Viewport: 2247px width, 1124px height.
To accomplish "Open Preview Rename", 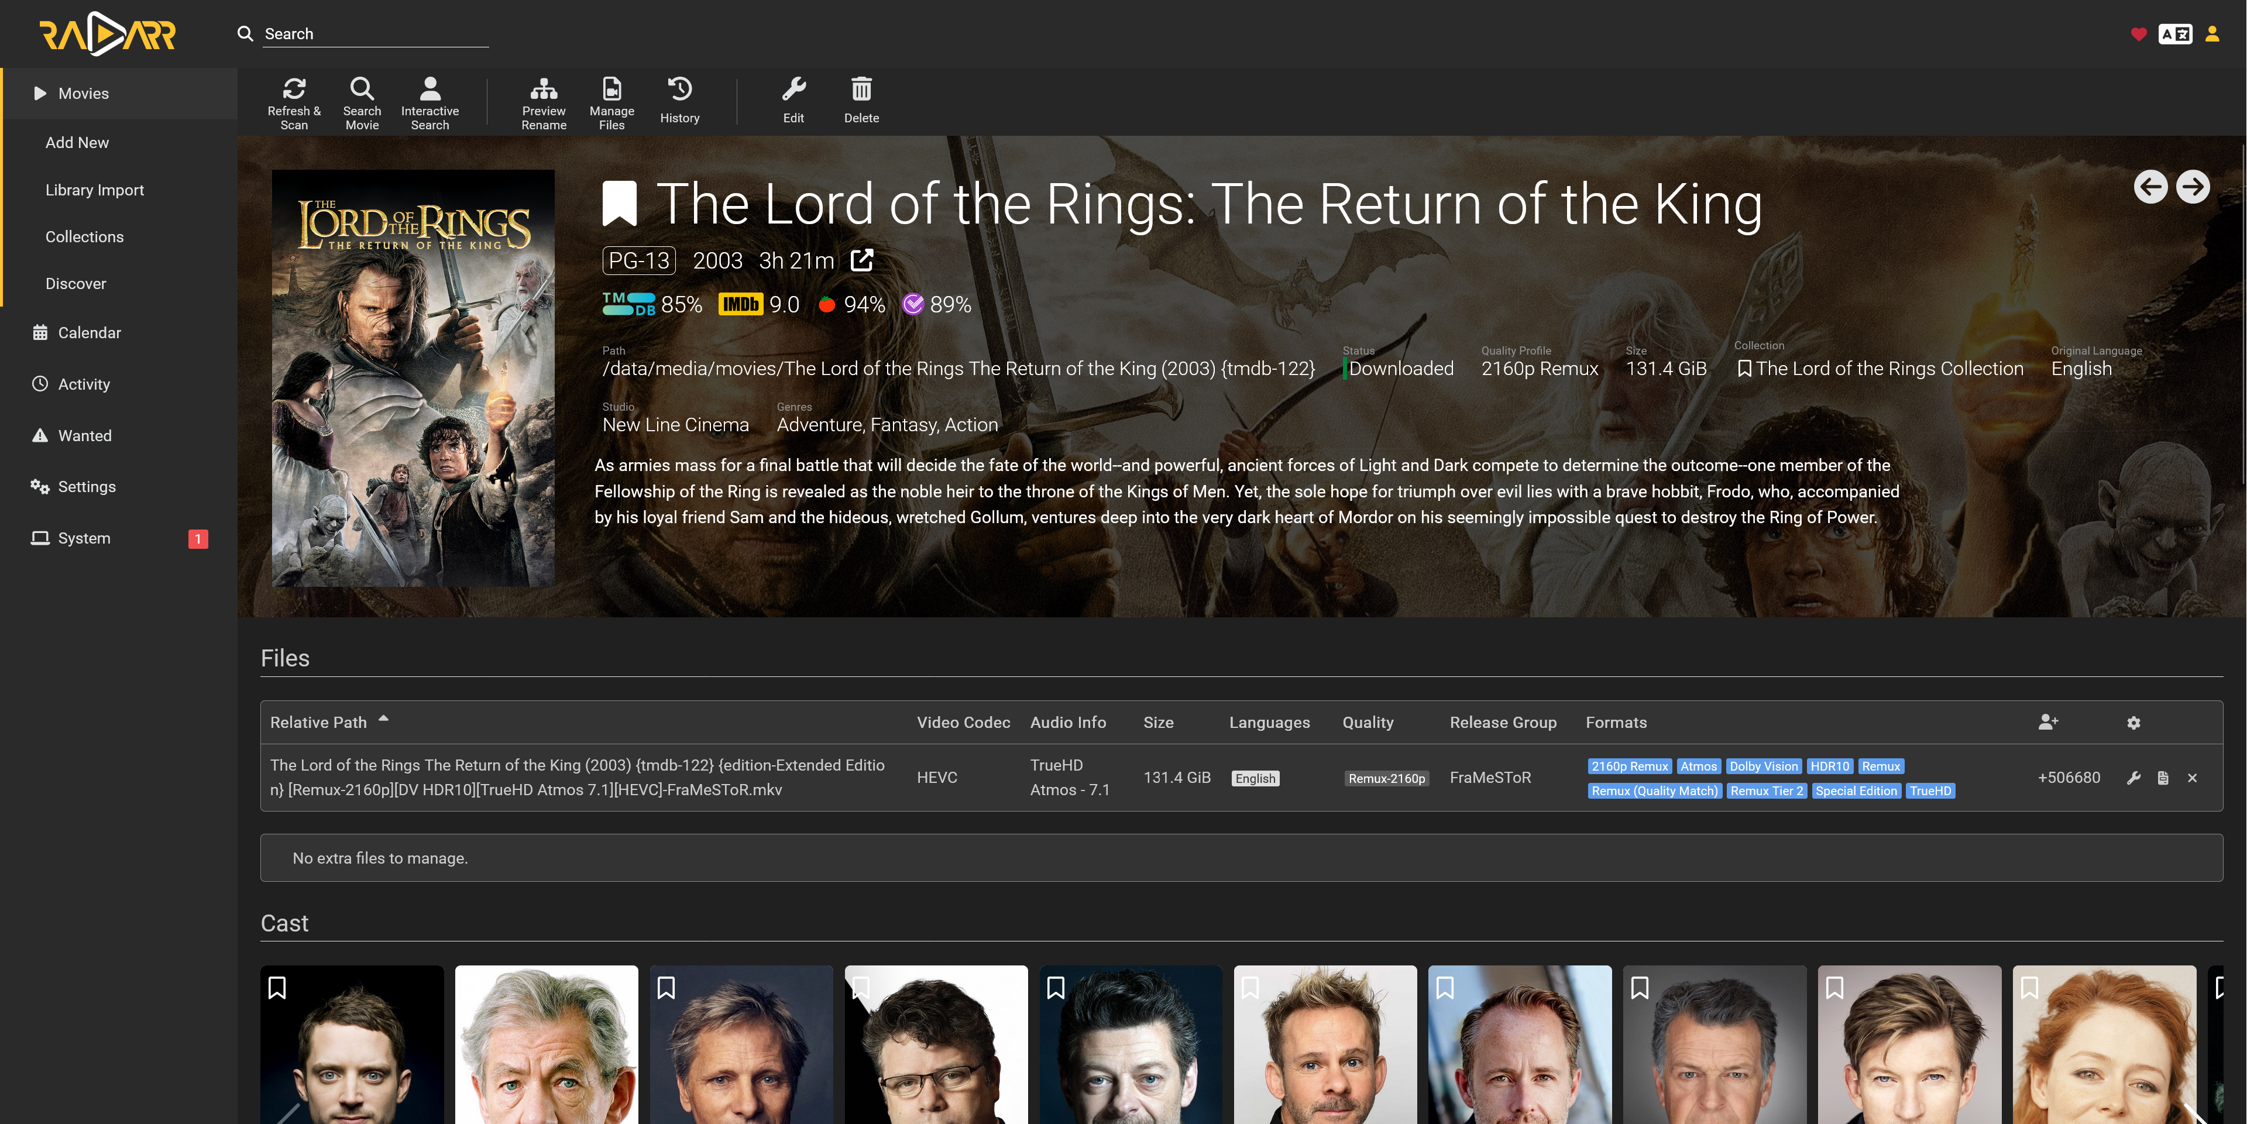I will (544, 102).
